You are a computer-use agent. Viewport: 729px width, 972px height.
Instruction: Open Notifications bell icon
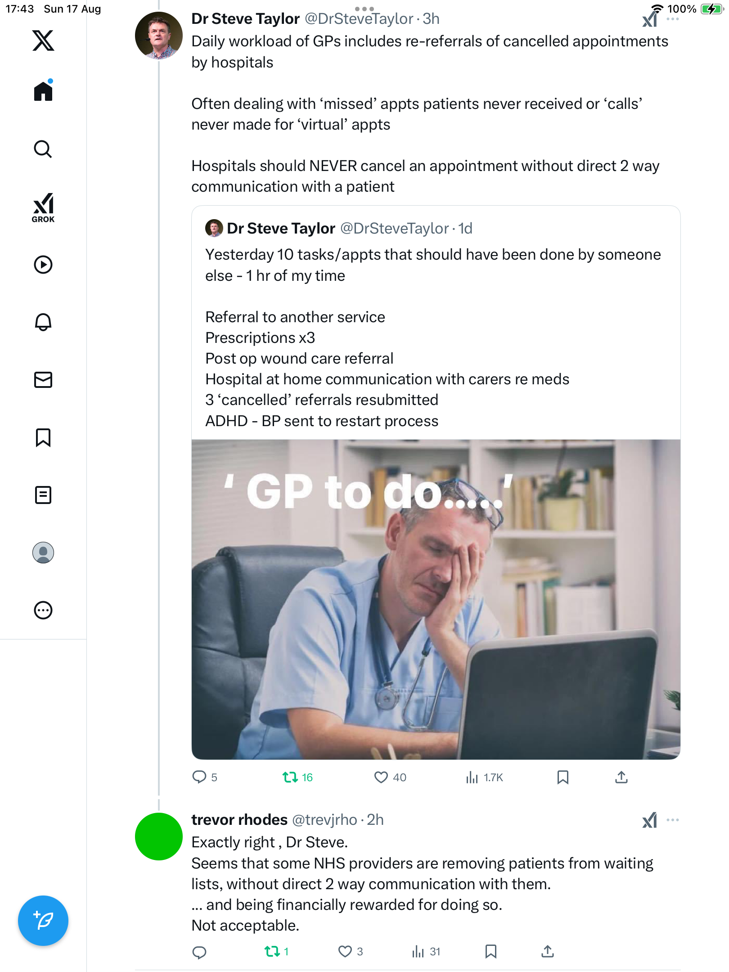(43, 322)
